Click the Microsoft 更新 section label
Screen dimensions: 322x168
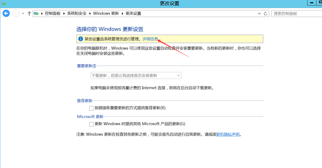(x=90, y=116)
